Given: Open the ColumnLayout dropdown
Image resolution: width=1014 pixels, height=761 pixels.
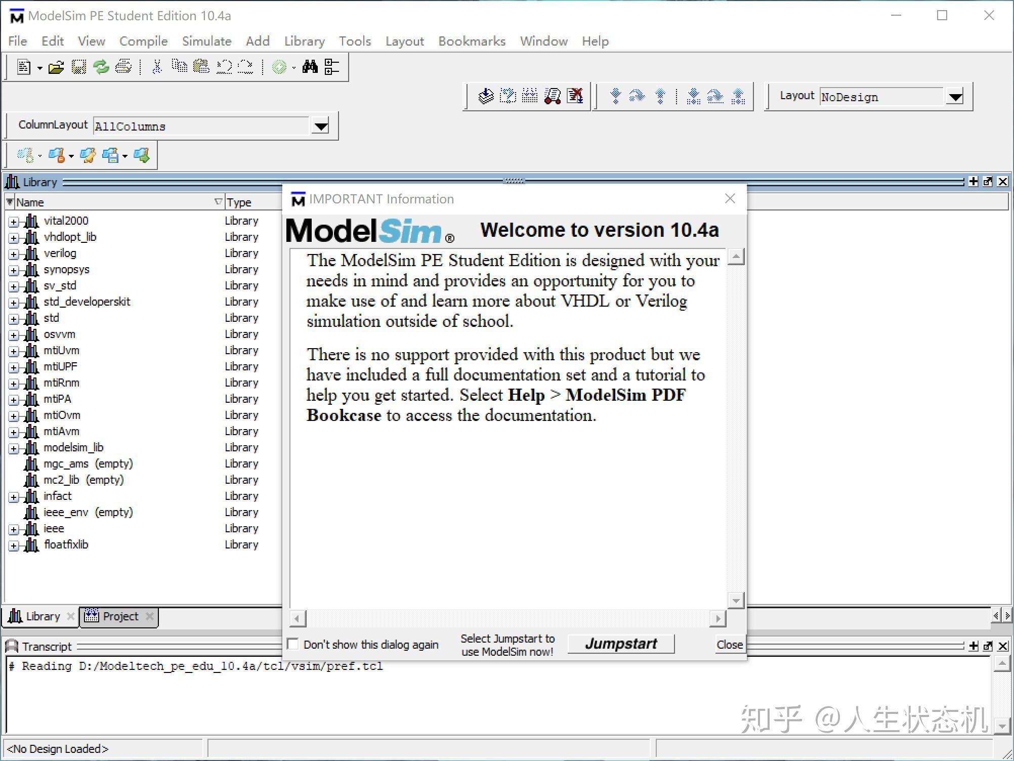Looking at the screenshot, I should pyautogui.click(x=320, y=125).
